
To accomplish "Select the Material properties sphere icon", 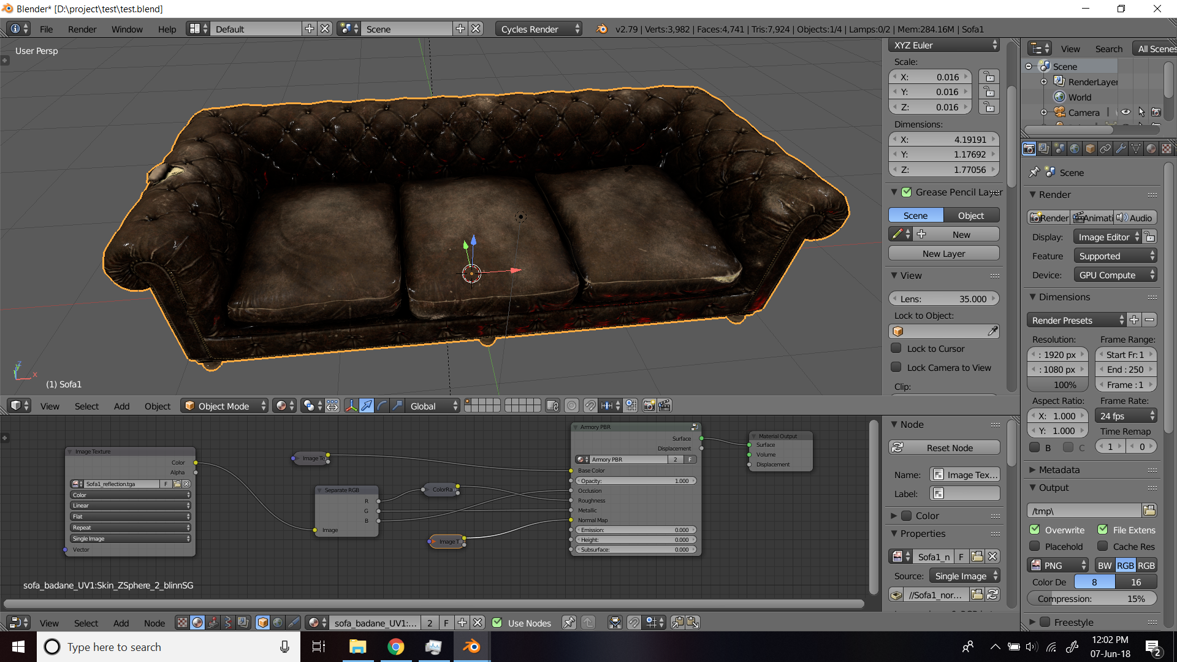I will [x=1151, y=148].
